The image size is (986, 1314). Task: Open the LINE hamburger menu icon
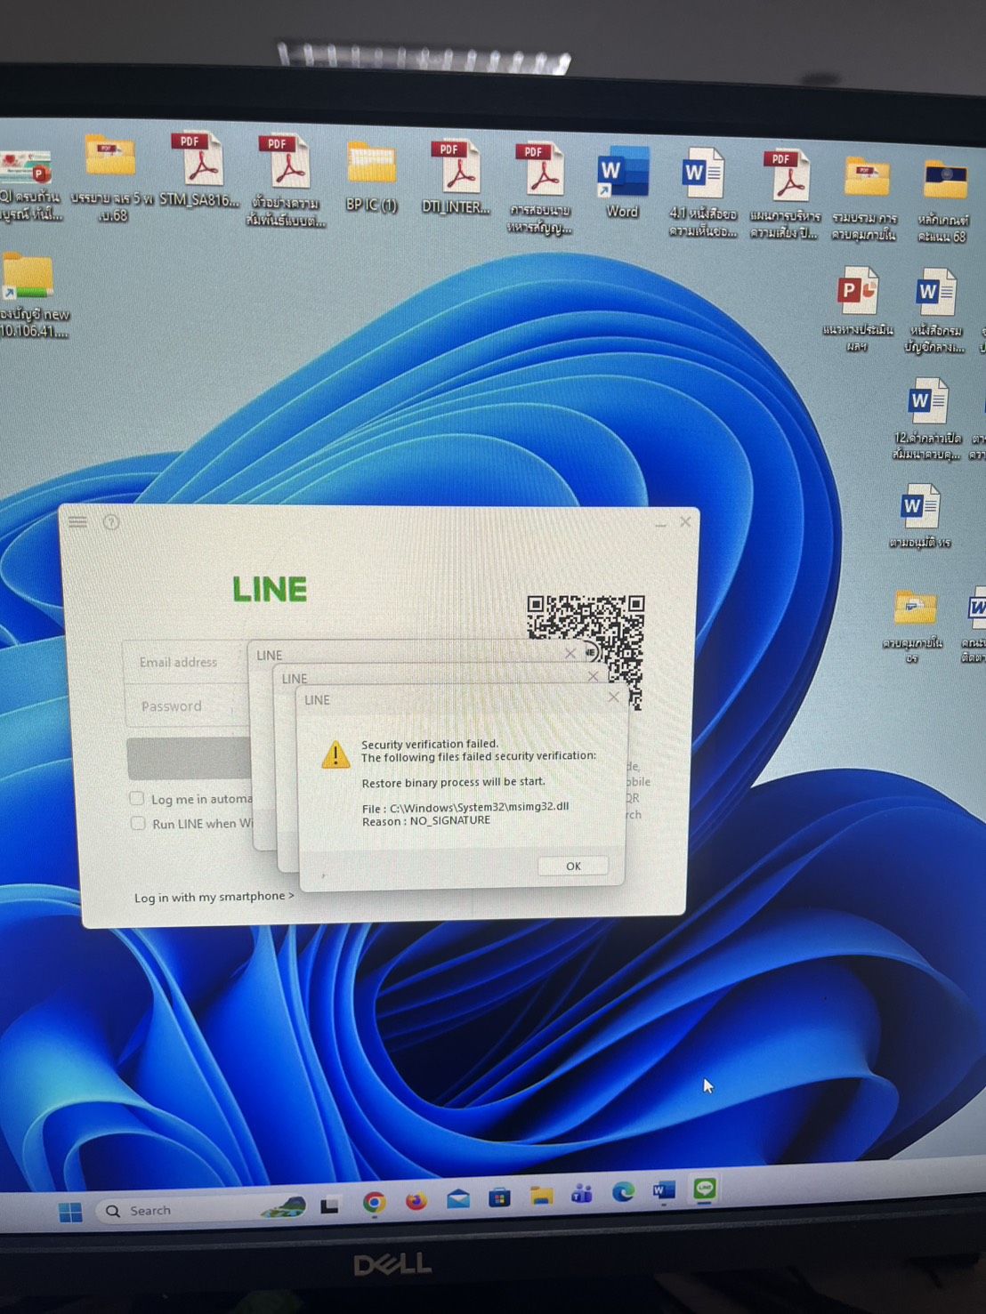[x=77, y=522]
